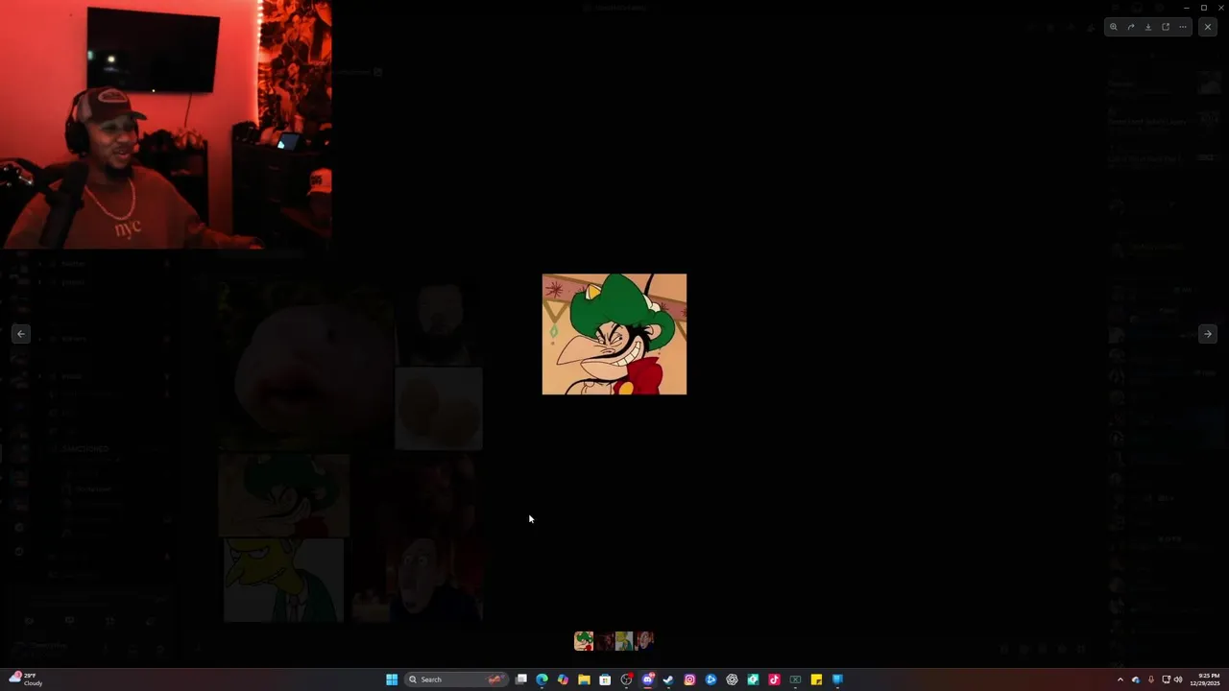Open Sticky Notes from the taskbar

tap(816, 679)
